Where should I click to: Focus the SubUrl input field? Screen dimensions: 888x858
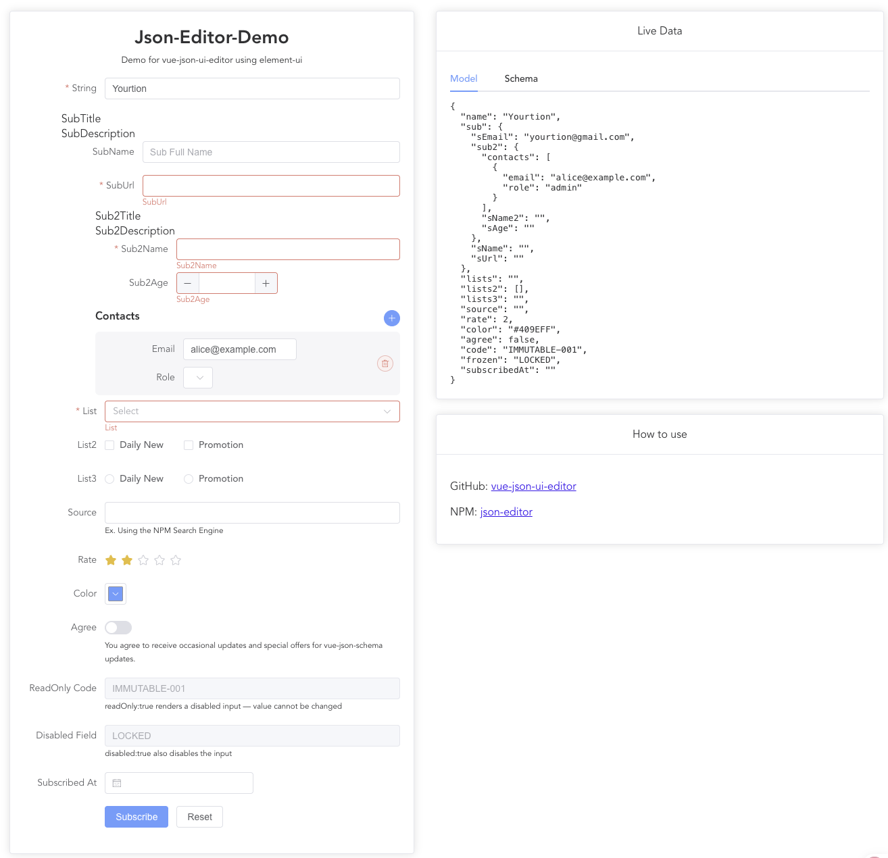coord(271,186)
